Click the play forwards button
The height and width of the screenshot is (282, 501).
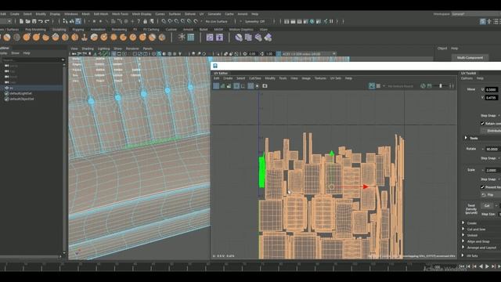click(x=487, y=266)
